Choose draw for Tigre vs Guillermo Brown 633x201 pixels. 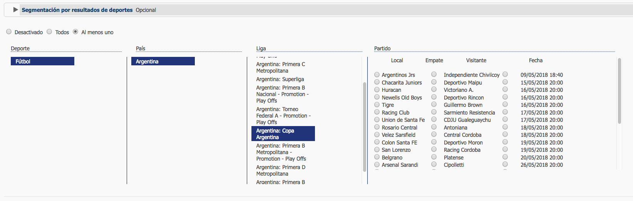(434, 104)
